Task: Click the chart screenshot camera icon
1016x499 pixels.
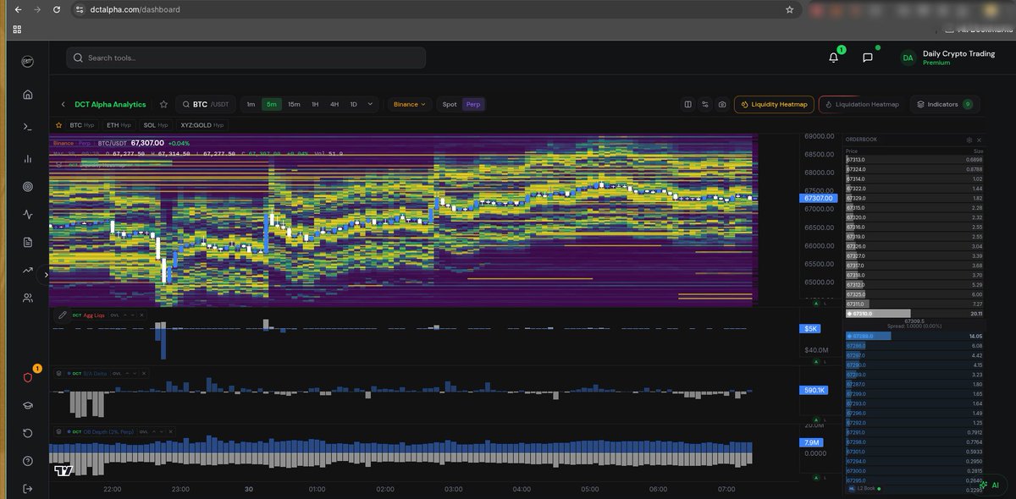Action: coord(721,104)
